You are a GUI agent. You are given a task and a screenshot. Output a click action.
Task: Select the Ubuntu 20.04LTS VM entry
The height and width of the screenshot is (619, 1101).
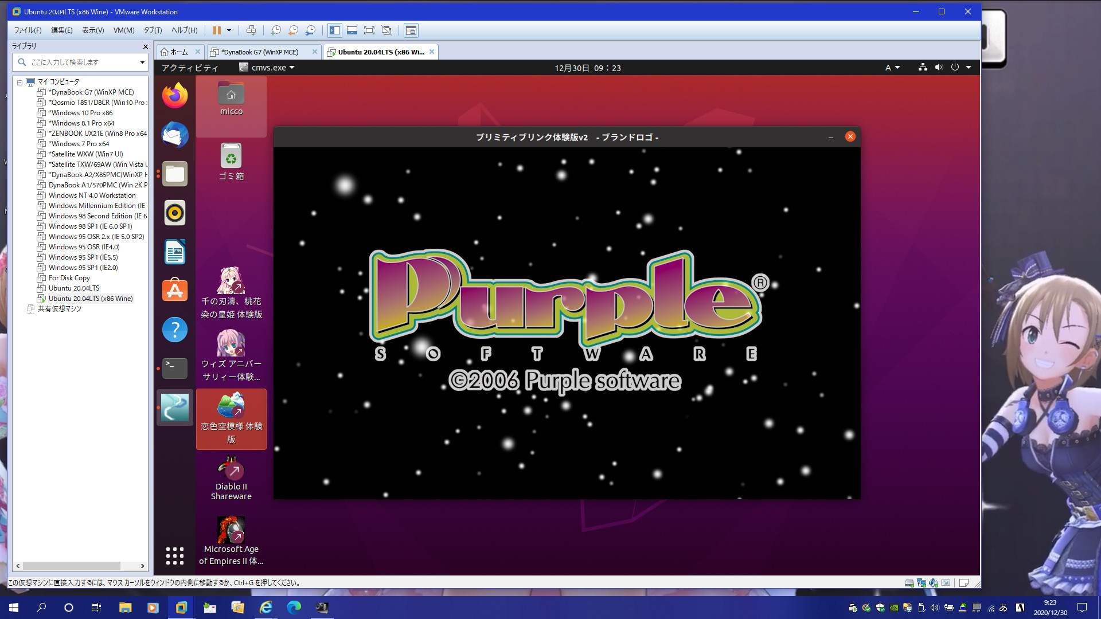pyautogui.click(x=73, y=288)
